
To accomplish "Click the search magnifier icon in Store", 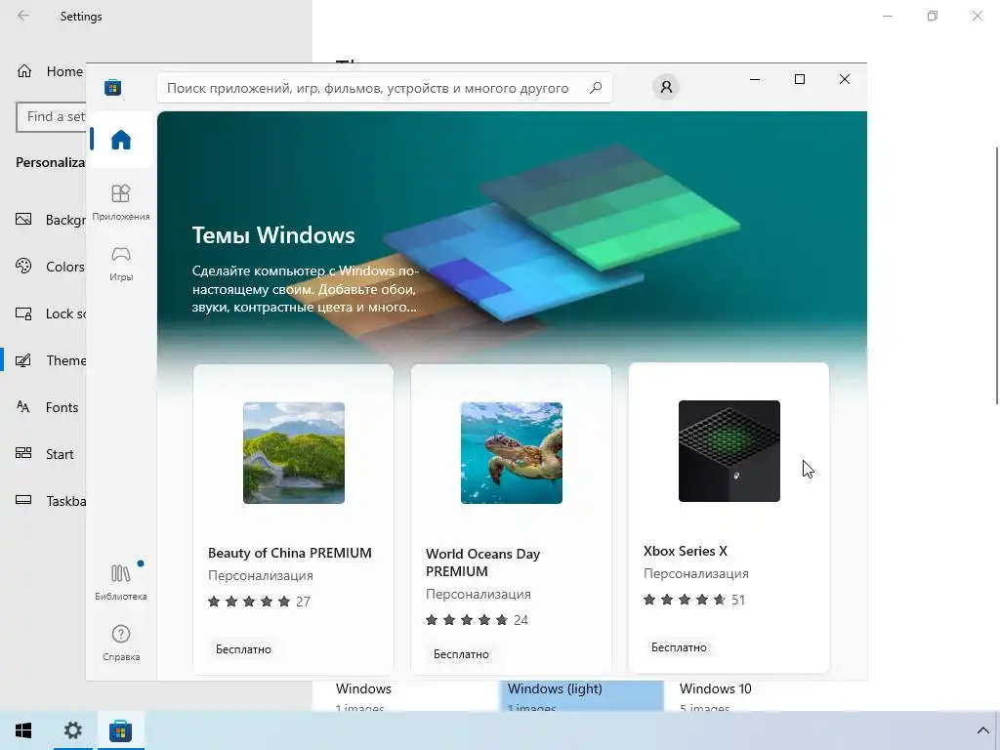I will (596, 88).
